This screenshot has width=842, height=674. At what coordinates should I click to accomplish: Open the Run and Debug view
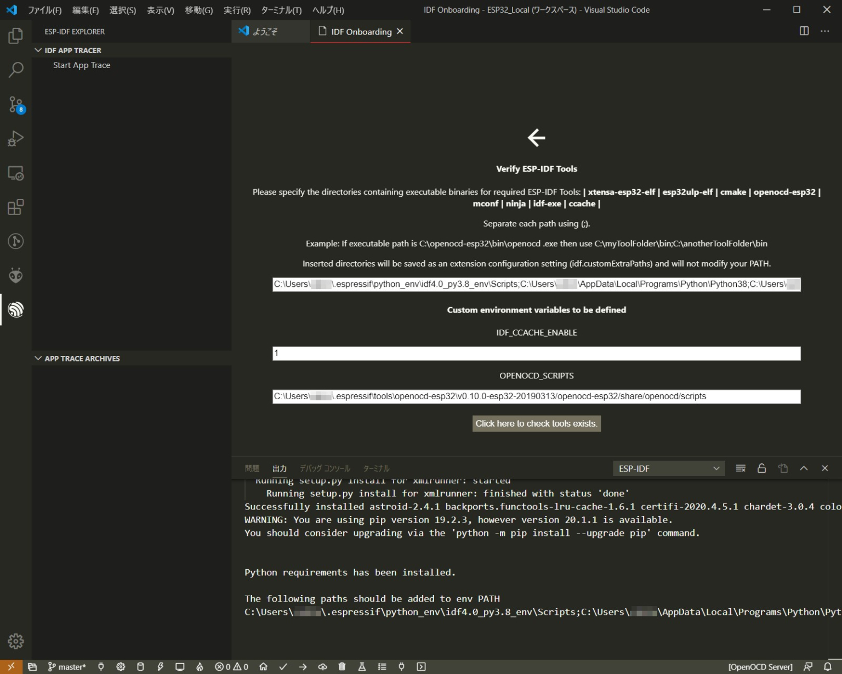(x=15, y=138)
